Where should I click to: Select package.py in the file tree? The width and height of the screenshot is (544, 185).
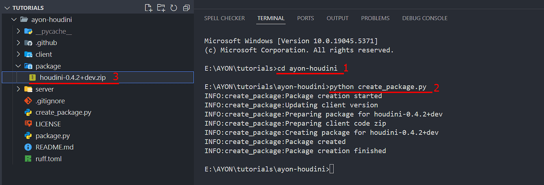coord(52,136)
